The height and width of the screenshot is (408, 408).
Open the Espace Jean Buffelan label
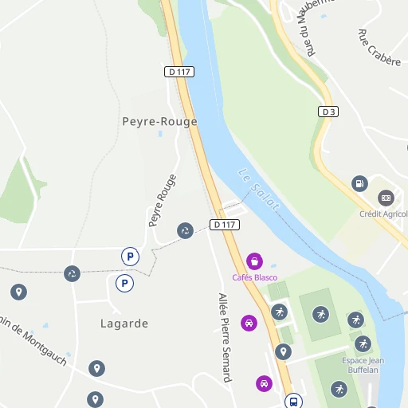point(363,365)
